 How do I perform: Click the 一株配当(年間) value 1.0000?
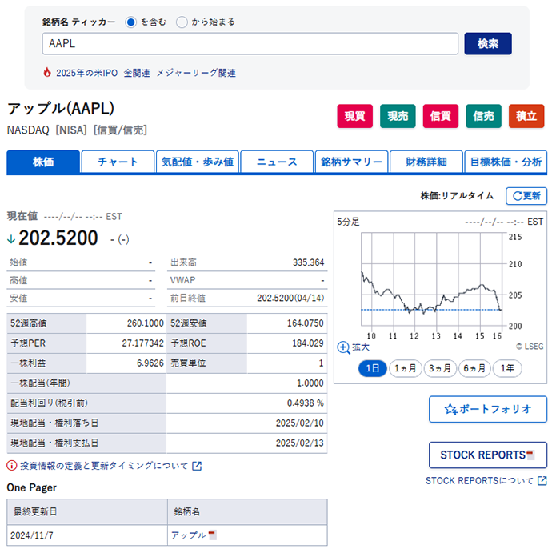pyautogui.click(x=310, y=383)
